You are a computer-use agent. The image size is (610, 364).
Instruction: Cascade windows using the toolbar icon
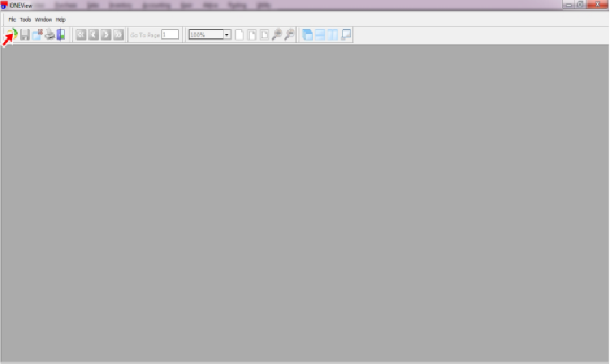(307, 35)
